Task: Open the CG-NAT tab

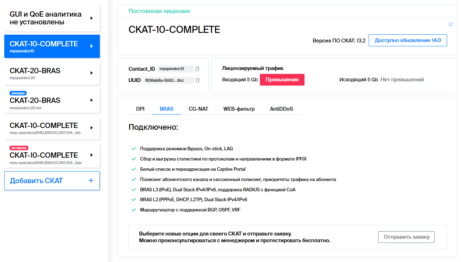Action: pyautogui.click(x=198, y=109)
